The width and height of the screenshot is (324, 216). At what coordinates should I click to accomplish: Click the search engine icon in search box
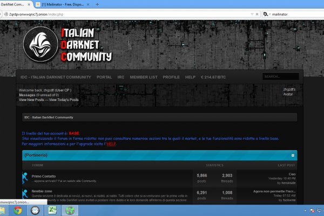266,14
